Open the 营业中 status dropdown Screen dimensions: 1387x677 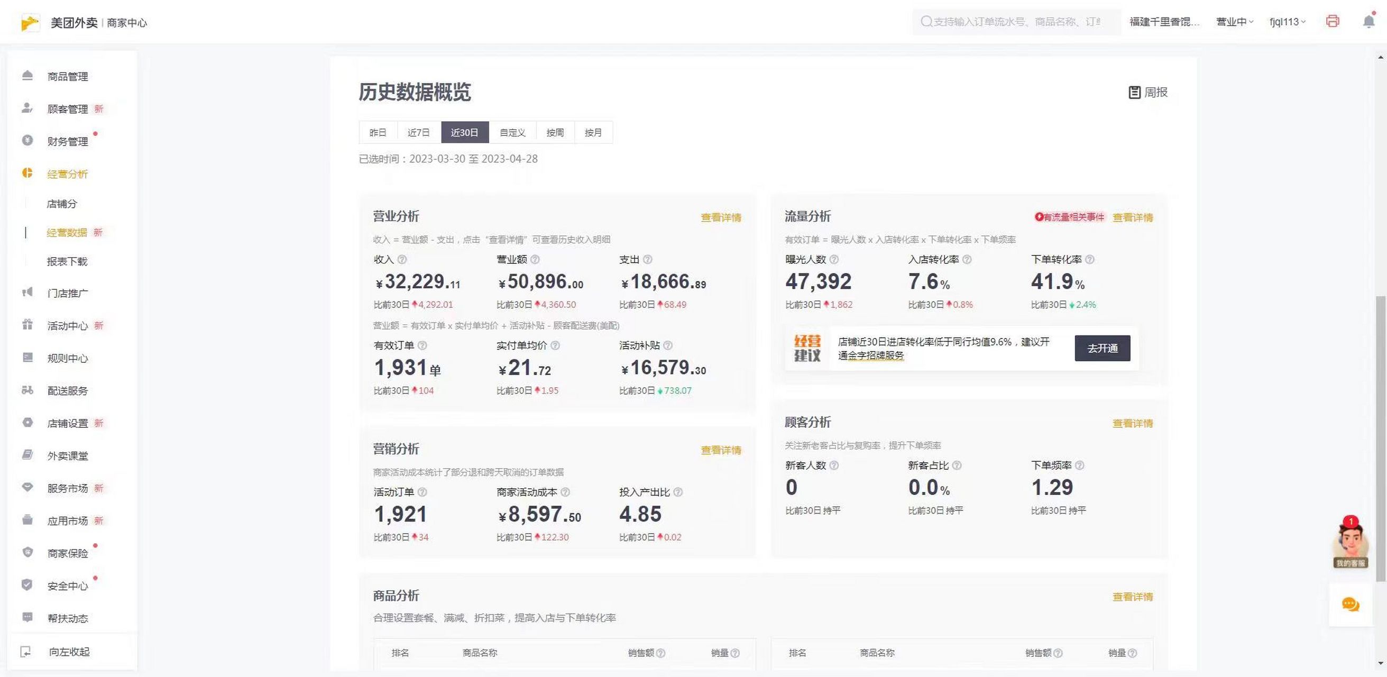[1234, 22]
